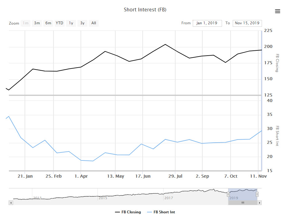Click the 2019 label in the navigator
Viewport: 285px width, 221px height.
point(234,198)
